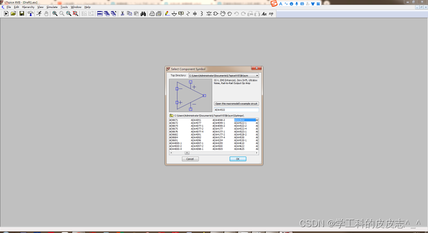
Task: Select ADA4077 in the component list
Action: [x=196, y=123]
